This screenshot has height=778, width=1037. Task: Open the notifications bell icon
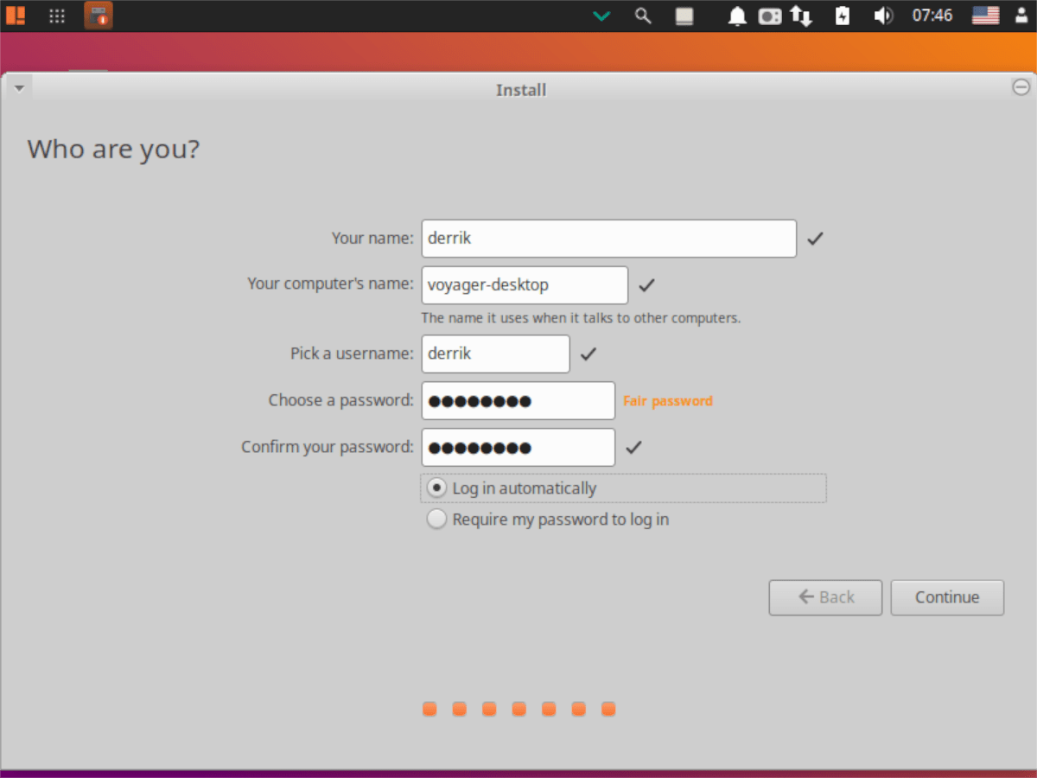(x=737, y=16)
